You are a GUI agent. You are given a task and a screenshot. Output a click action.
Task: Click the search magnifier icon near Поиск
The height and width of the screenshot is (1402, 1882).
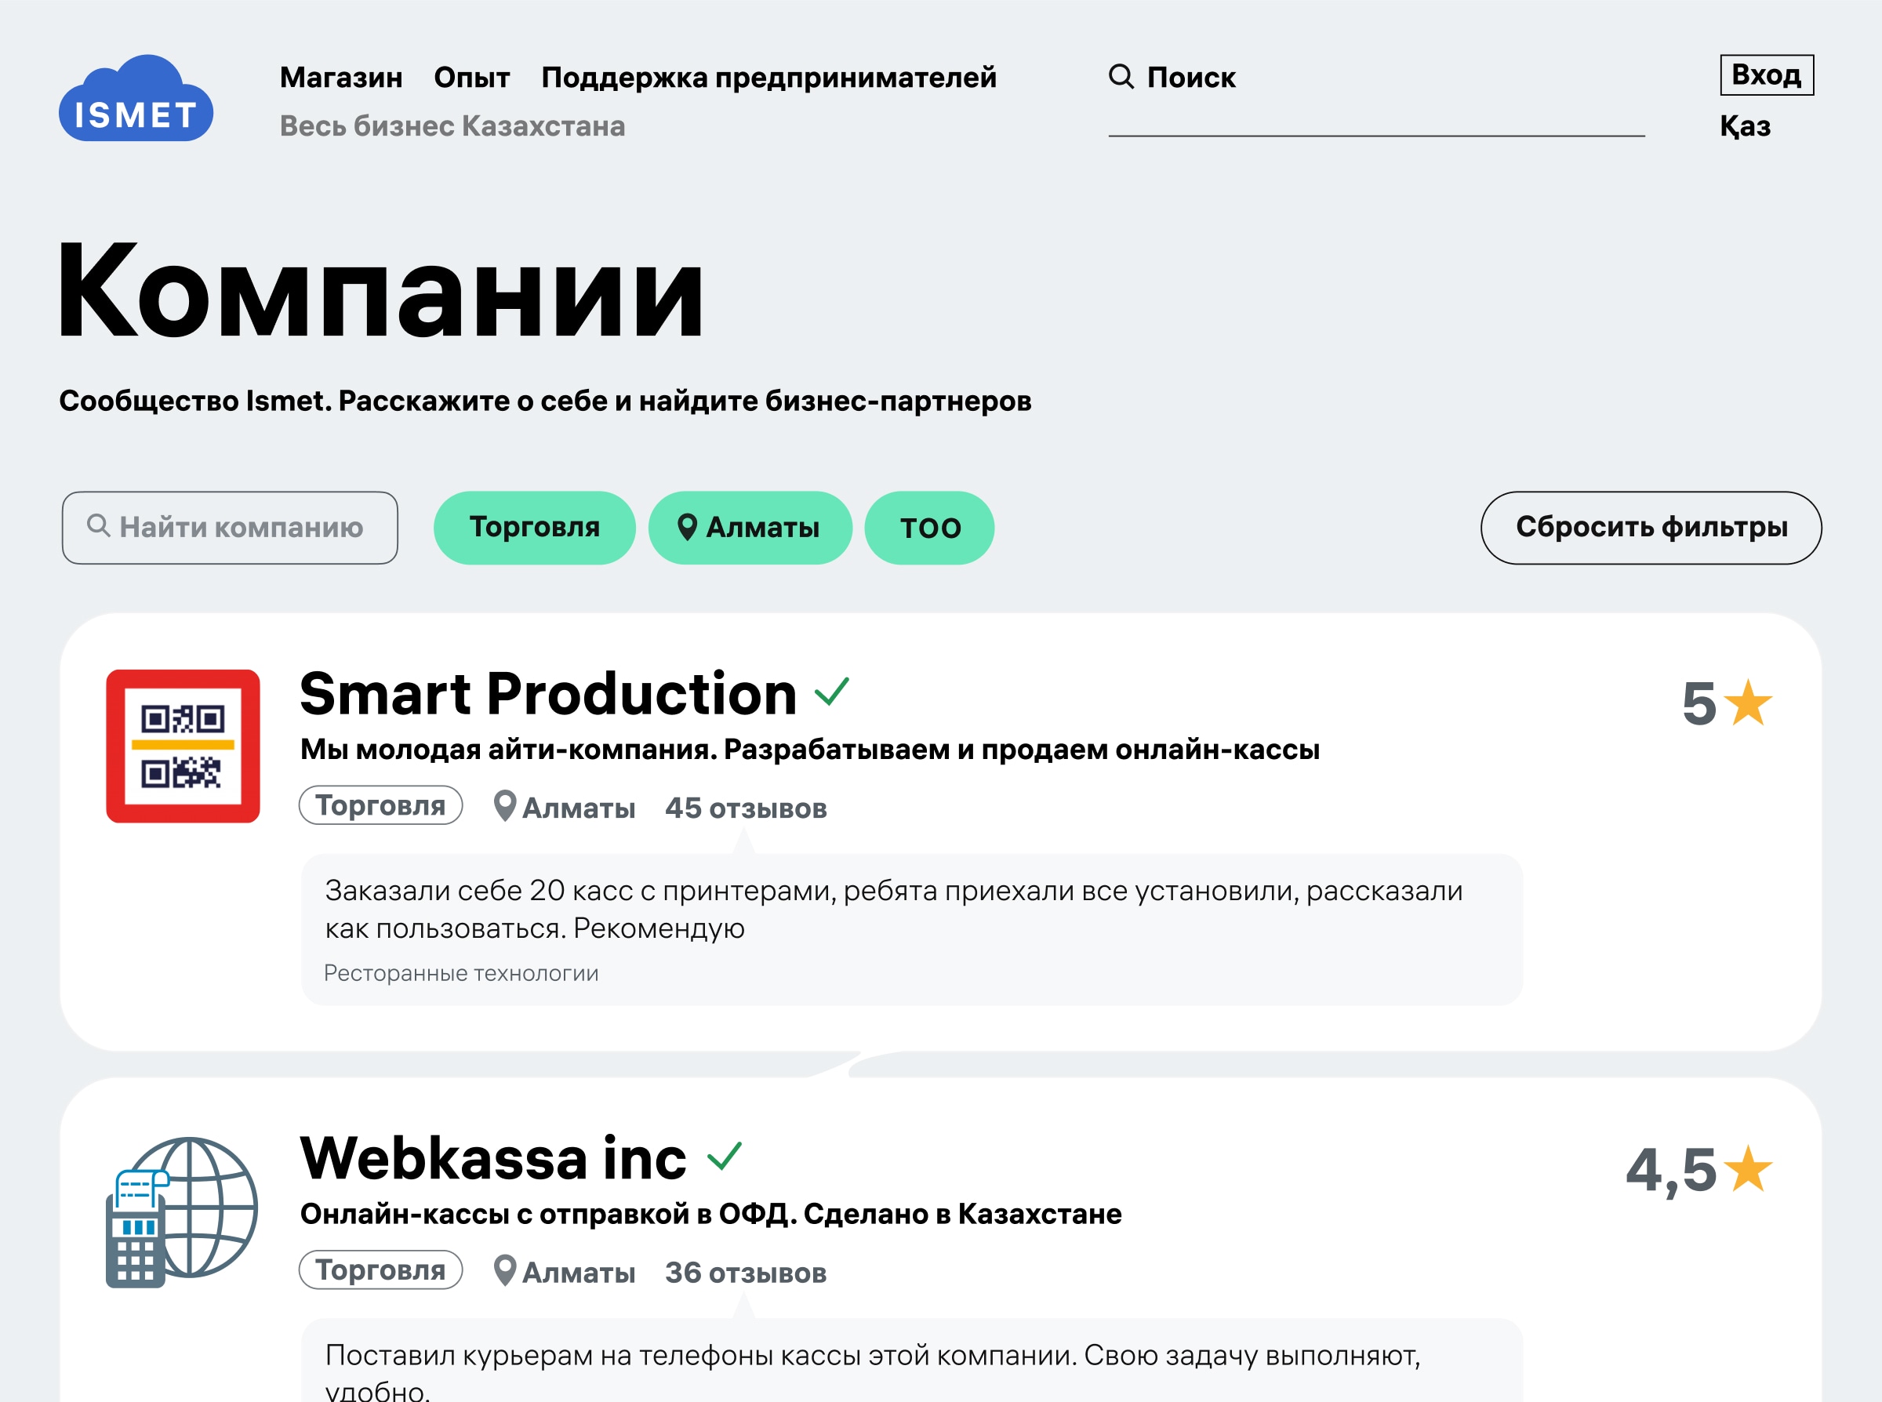pos(1121,76)
